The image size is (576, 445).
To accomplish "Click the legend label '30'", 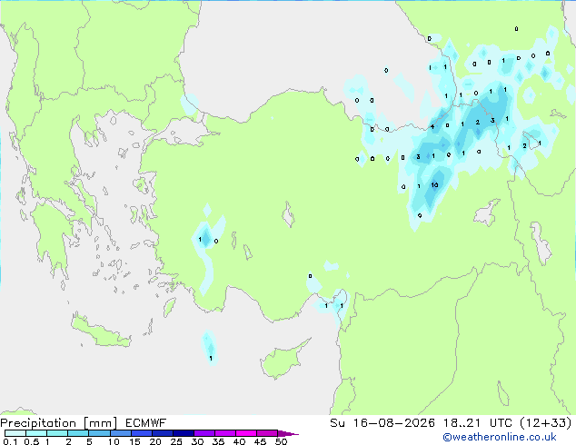I will pyautogui.click(x=197, y=441).
